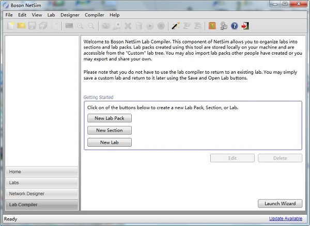The height and width of the screenshot is (226, 310).
Task: Open settings with the gears icon
Action: 224,26
